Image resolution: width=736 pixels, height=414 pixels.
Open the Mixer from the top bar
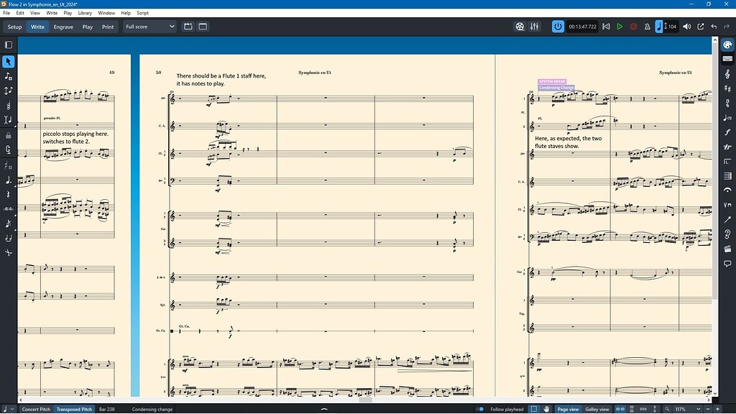click(x=533, y=26)
